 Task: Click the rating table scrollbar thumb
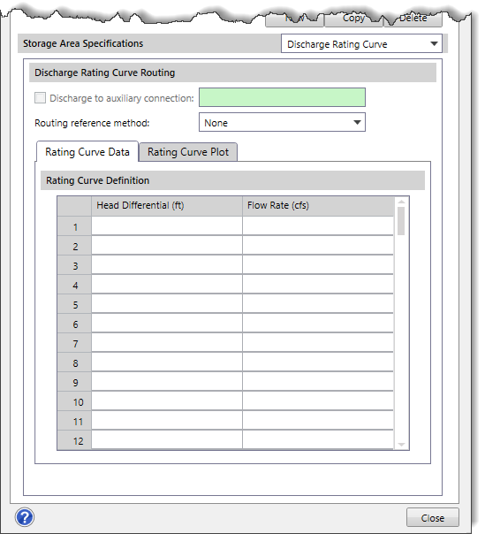pyautogui.click(x=401, y=221)
